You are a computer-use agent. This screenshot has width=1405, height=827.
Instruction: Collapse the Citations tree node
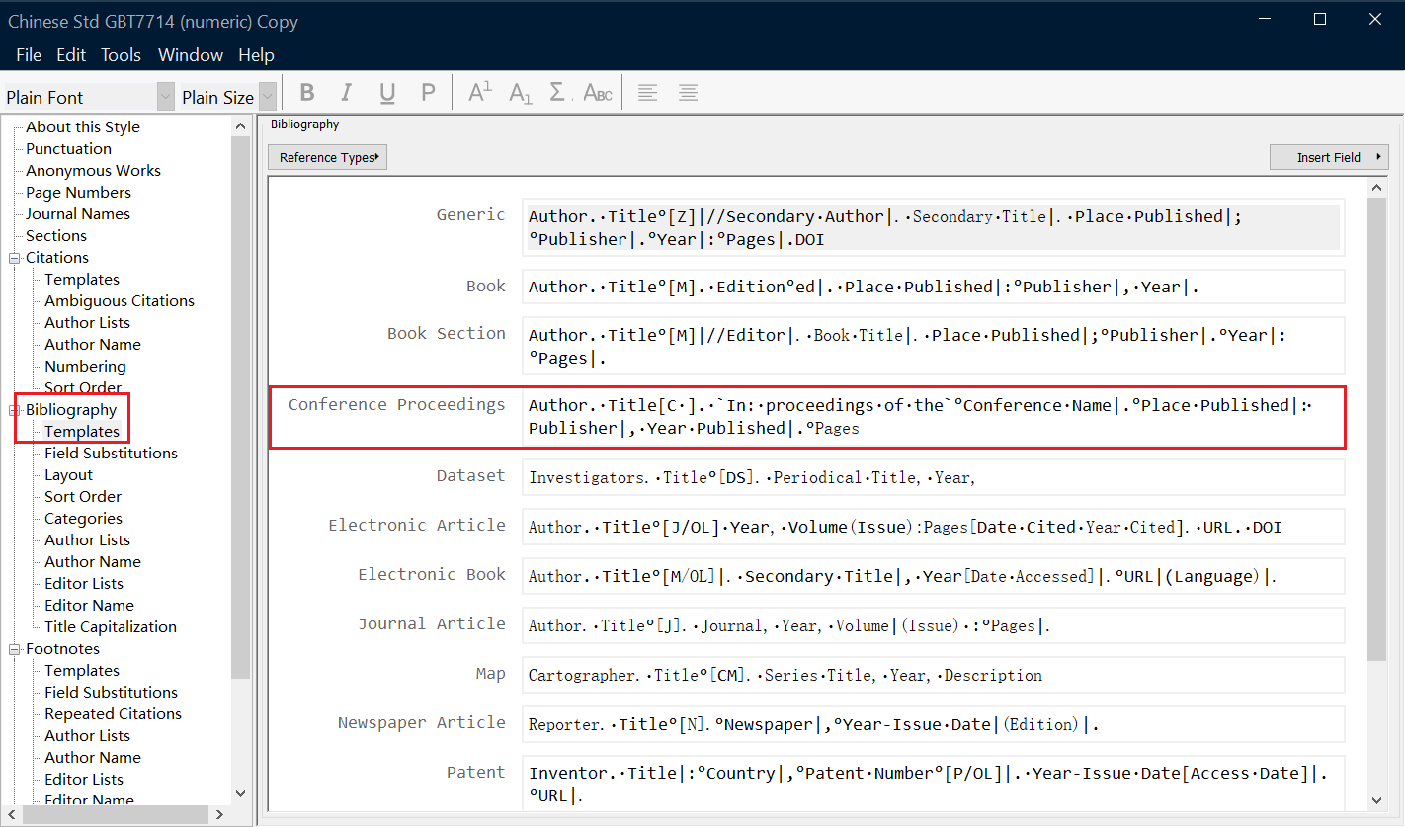tap(15, 258)
